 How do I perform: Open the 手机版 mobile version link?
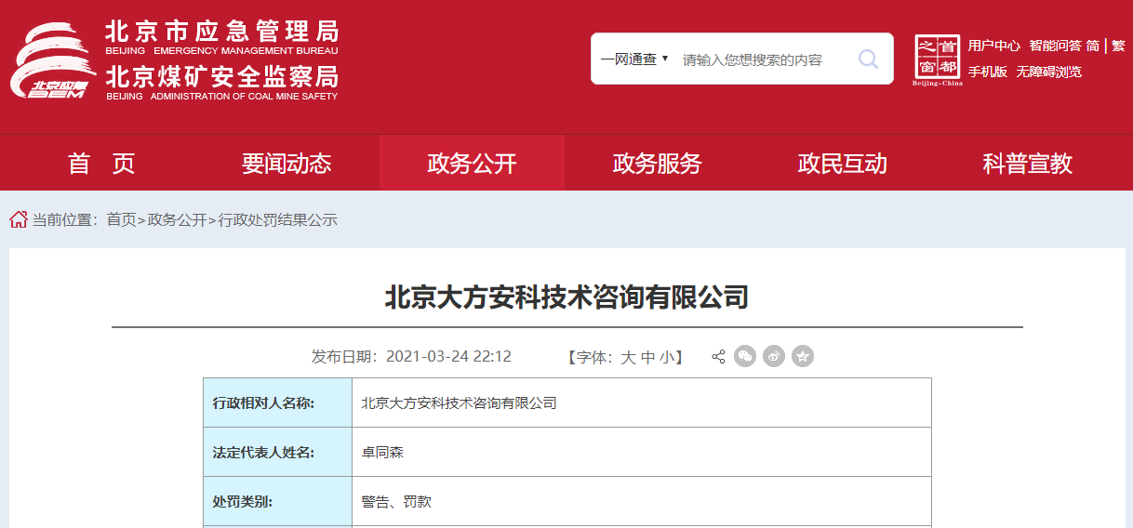pyautogui.click(x=987, y=72)
